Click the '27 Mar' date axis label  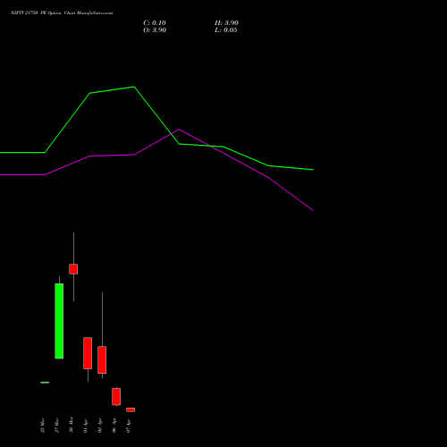click(56, 426)
